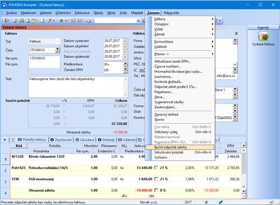Open the Datum zd.plnění date dropdown
Image resolution: width=280 pixels, height=205 pixels.
tap(125, 46)
